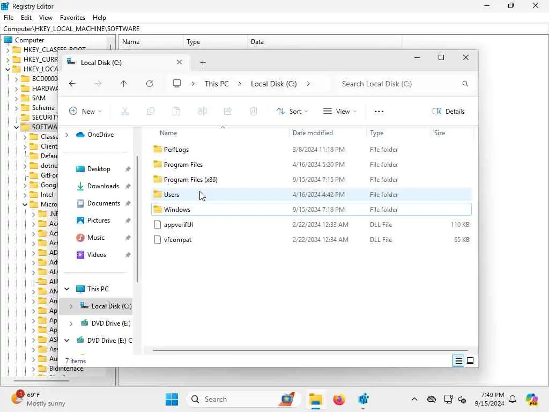The image size is (549, 412).
Task: Open Firefox from taskbar
Action: coord(339,399)
